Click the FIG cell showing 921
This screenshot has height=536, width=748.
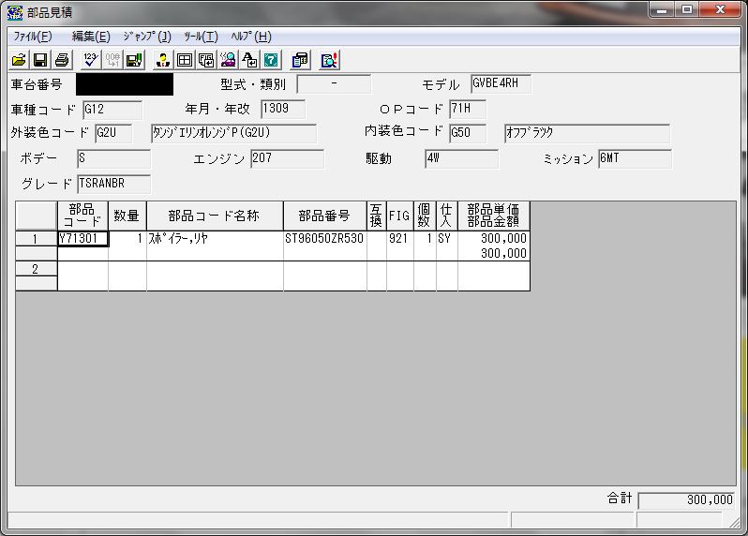(399, 239)
